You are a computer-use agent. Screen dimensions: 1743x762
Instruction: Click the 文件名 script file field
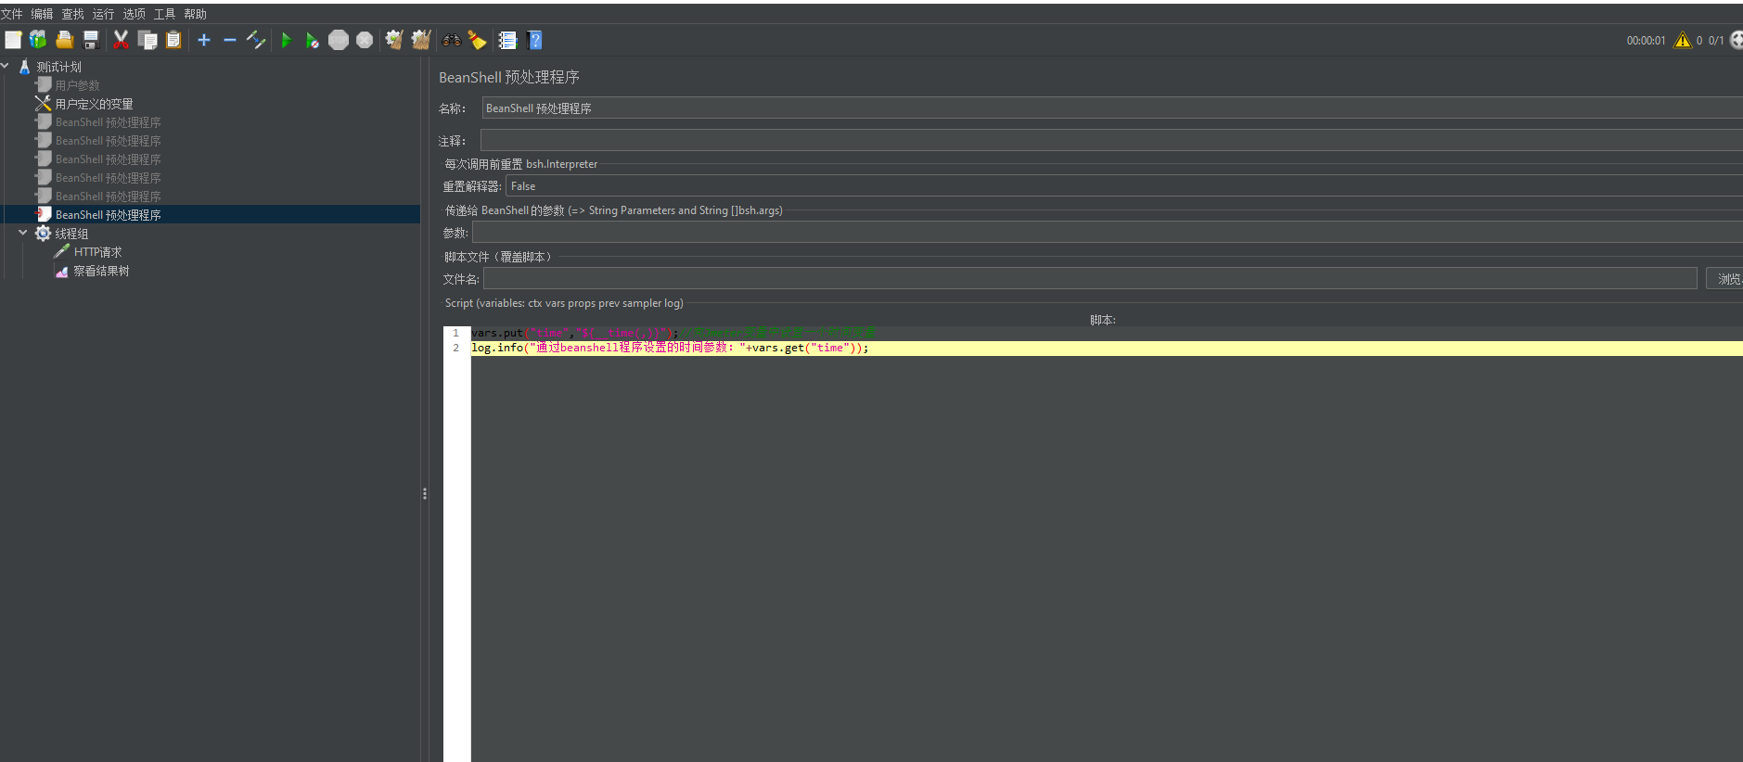[x=1090, y=278]
